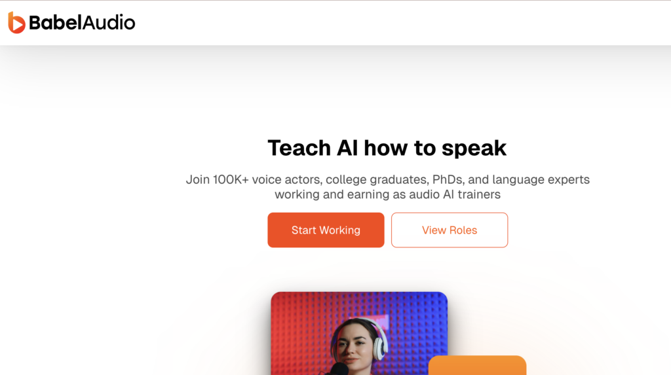The height and width of the screenshot is (375, 671).
Task: Click the orange BabelAudio play logo icon
Action: (x=16, y=23)
